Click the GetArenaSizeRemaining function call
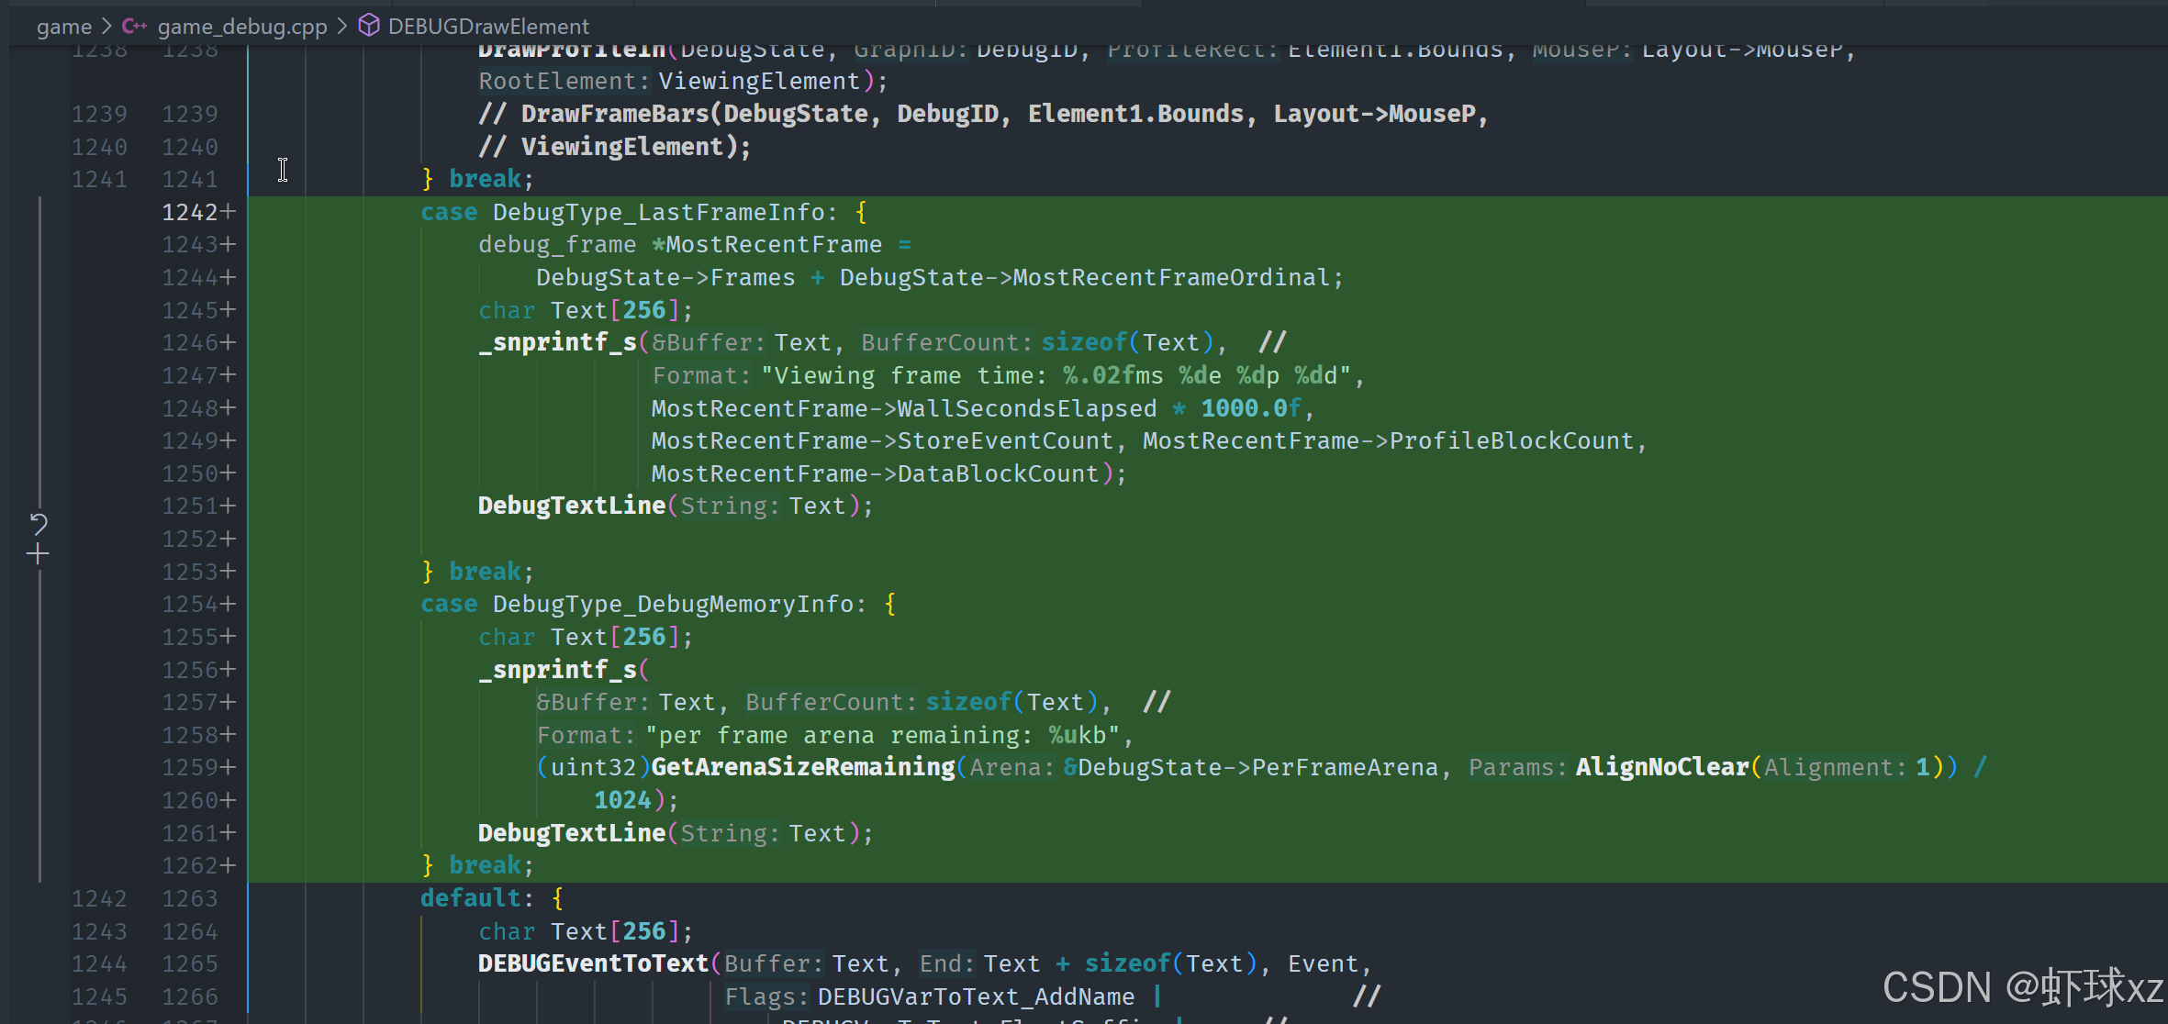 803,767
